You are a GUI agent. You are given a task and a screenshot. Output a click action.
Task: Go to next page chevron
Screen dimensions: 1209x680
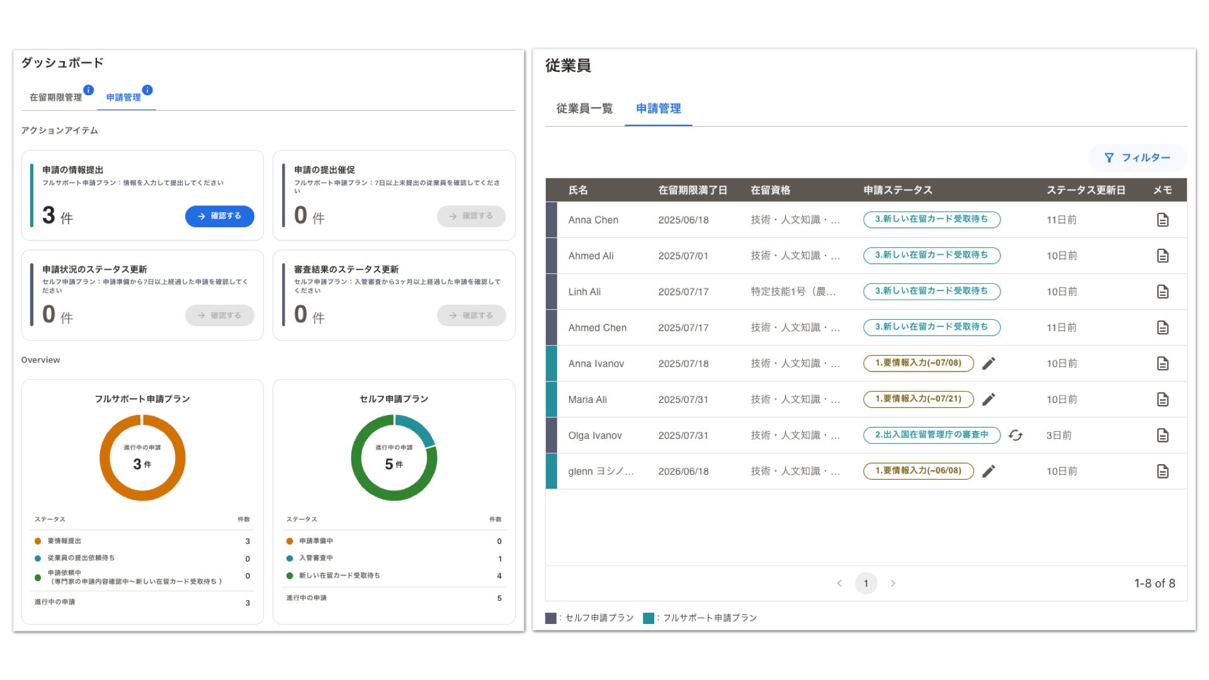893,583
